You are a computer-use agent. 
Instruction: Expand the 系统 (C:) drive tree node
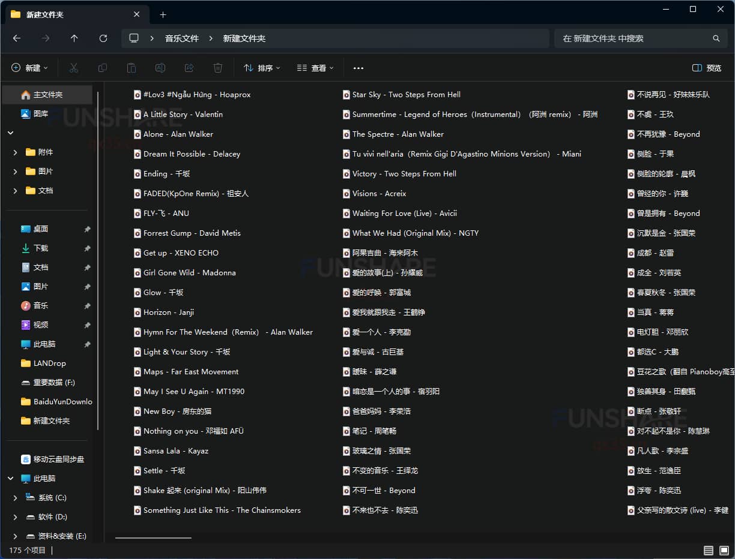point(15,498)
